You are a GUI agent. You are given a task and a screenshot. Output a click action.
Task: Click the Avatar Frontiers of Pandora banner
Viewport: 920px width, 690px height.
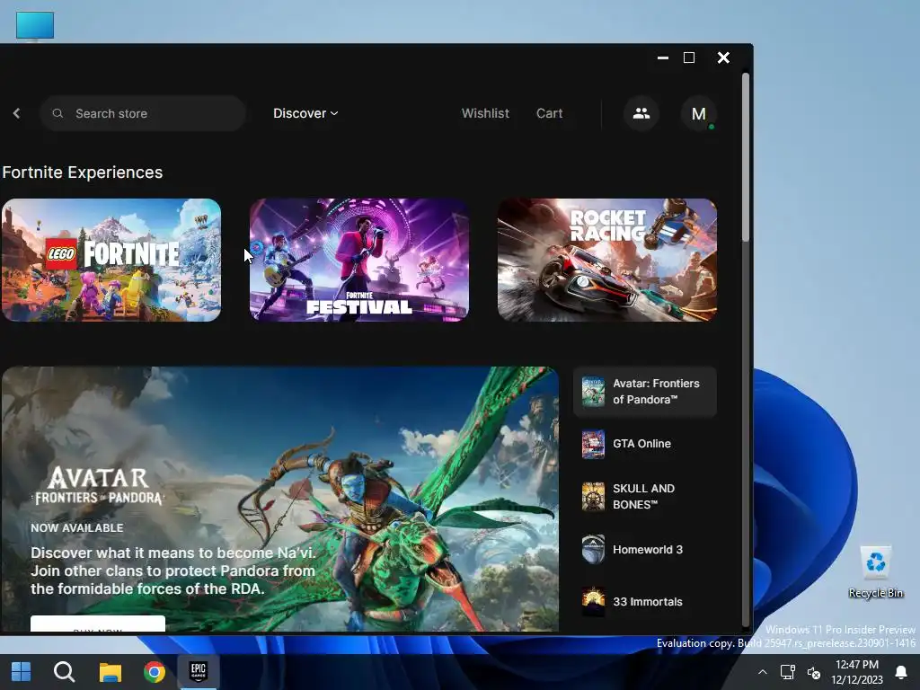point(280,499)
